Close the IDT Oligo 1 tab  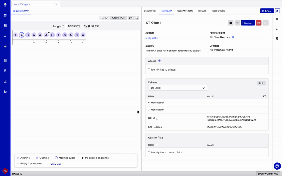[x=56, y=4]
